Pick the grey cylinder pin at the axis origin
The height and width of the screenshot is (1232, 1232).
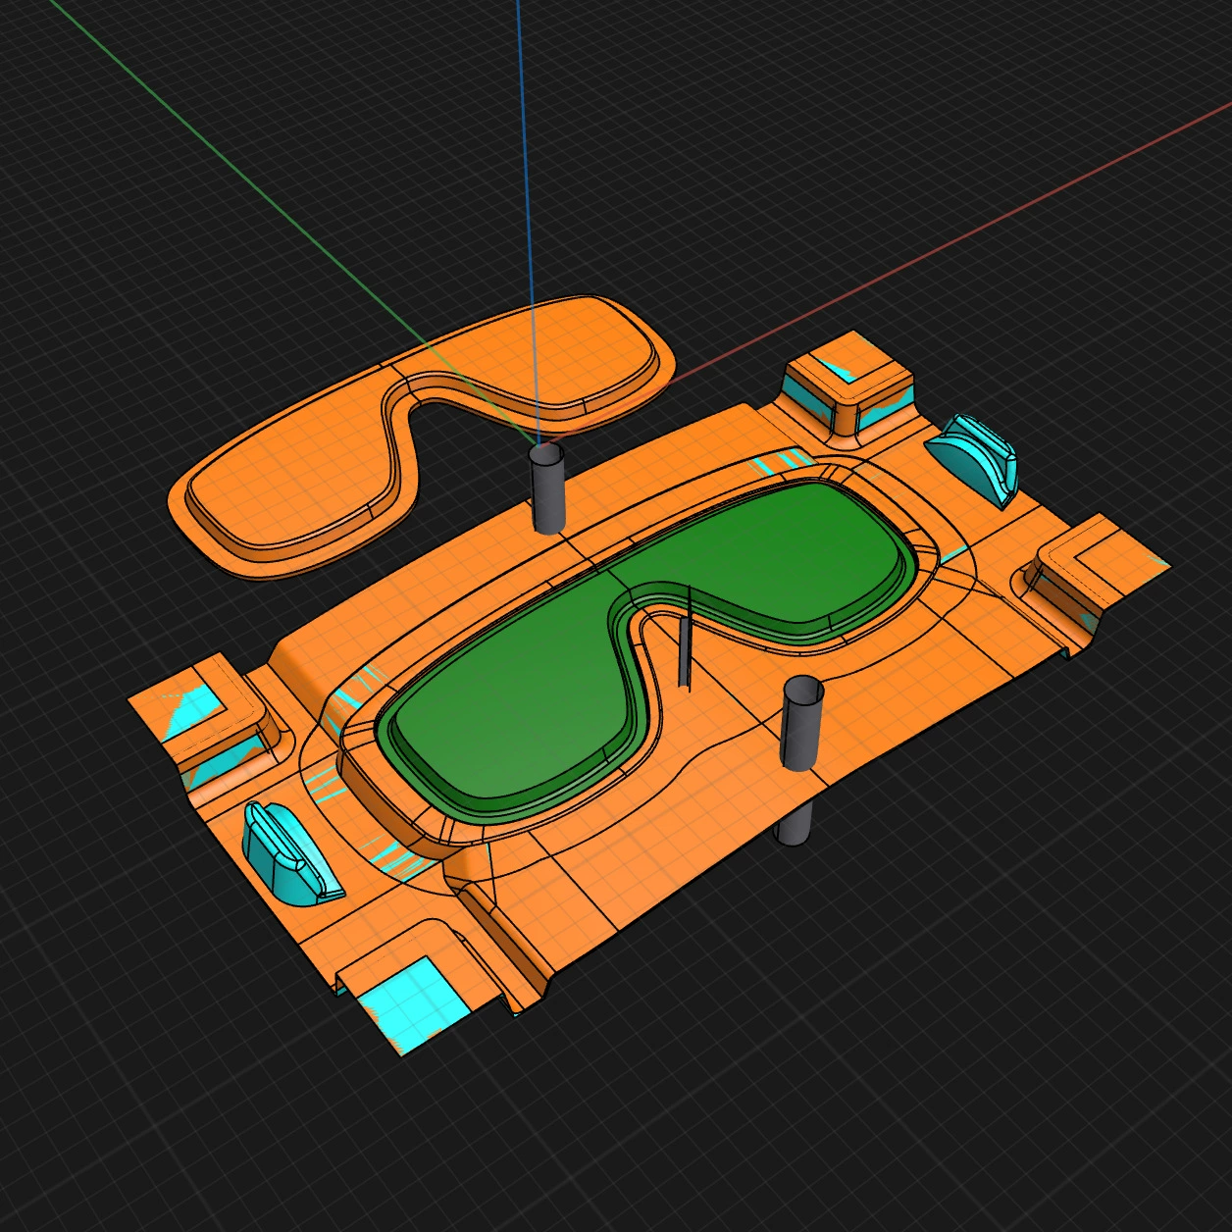click(547, 488)
